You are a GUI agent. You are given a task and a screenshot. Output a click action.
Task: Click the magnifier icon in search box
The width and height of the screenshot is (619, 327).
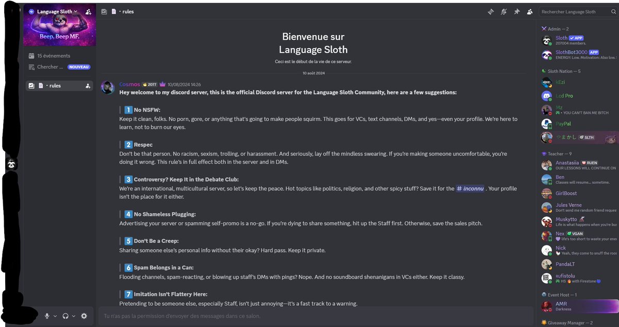(x=613, y=12)
